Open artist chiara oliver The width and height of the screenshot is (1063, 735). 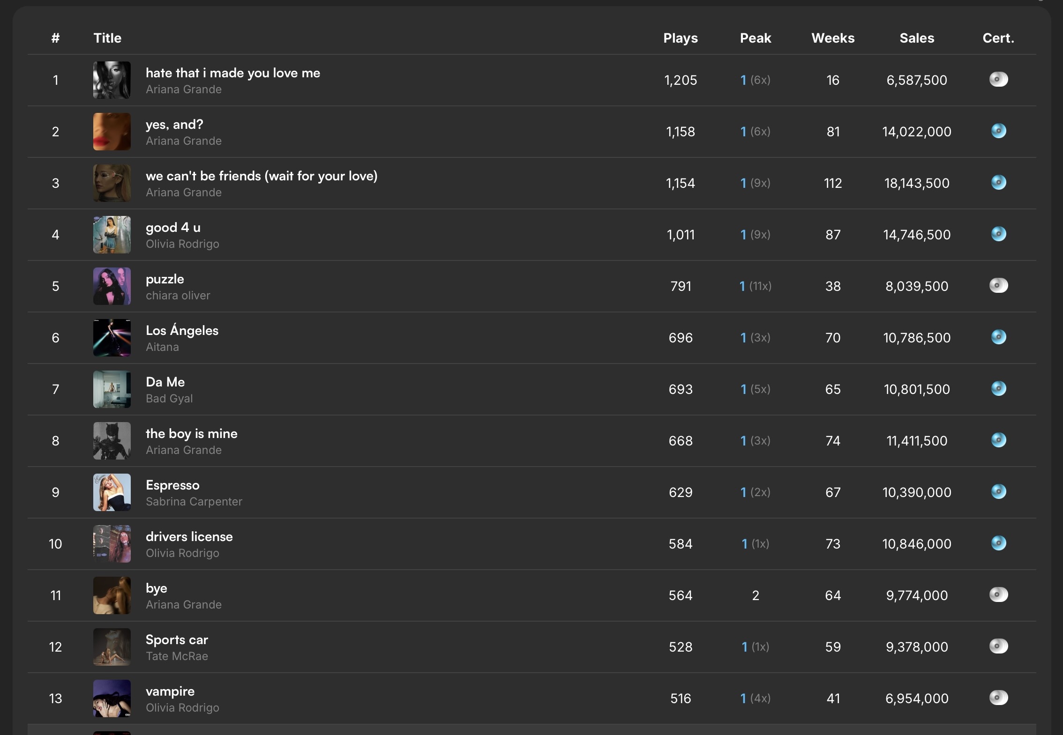click(178, 296)
